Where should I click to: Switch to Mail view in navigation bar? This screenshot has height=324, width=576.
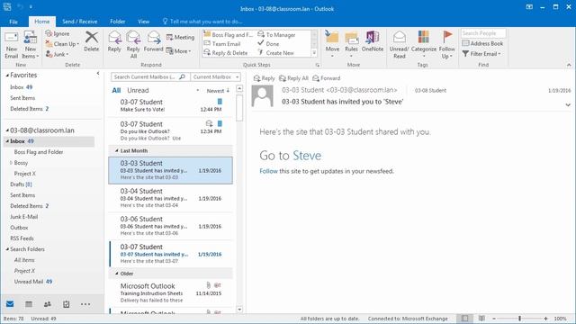click(x=10, y=304)
